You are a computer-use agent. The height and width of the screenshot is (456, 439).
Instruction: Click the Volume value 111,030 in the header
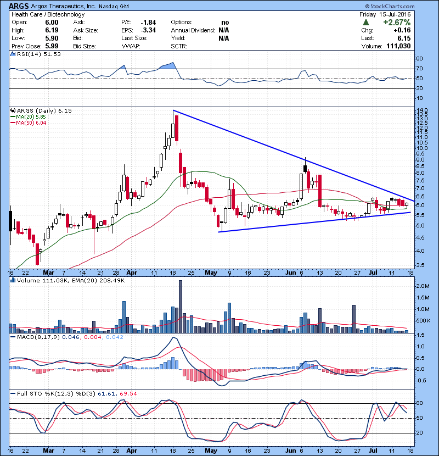[398, 46]
